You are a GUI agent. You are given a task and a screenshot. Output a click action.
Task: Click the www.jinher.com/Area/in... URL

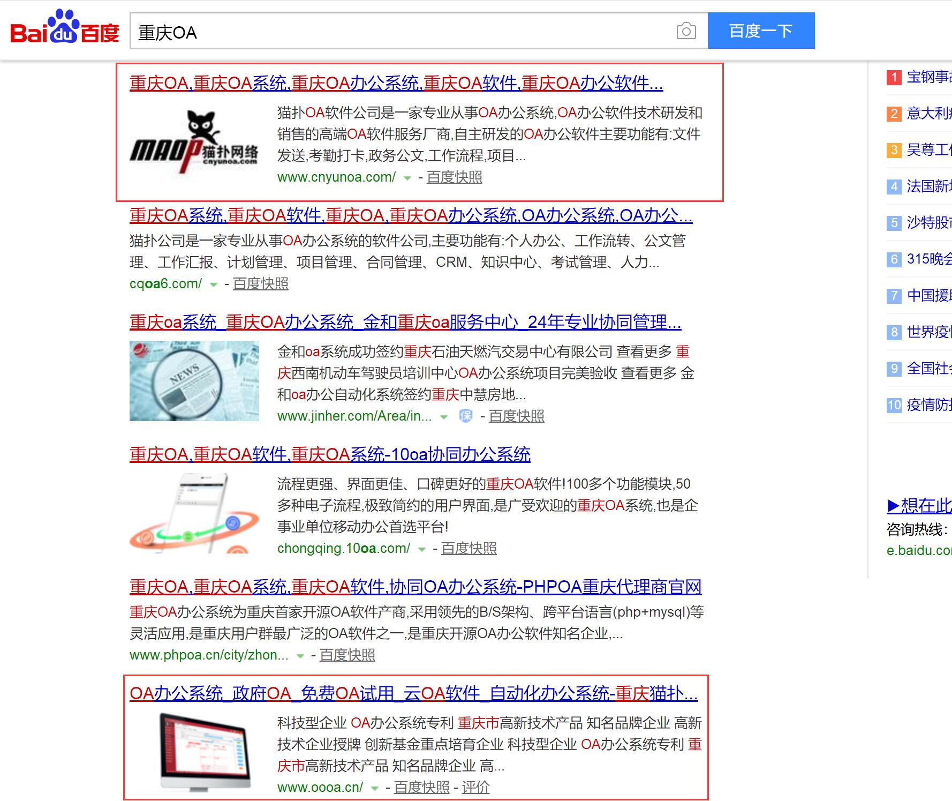354,416
